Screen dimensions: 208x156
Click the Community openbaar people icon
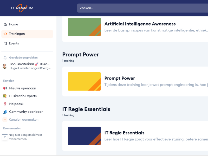pos(5,112)
